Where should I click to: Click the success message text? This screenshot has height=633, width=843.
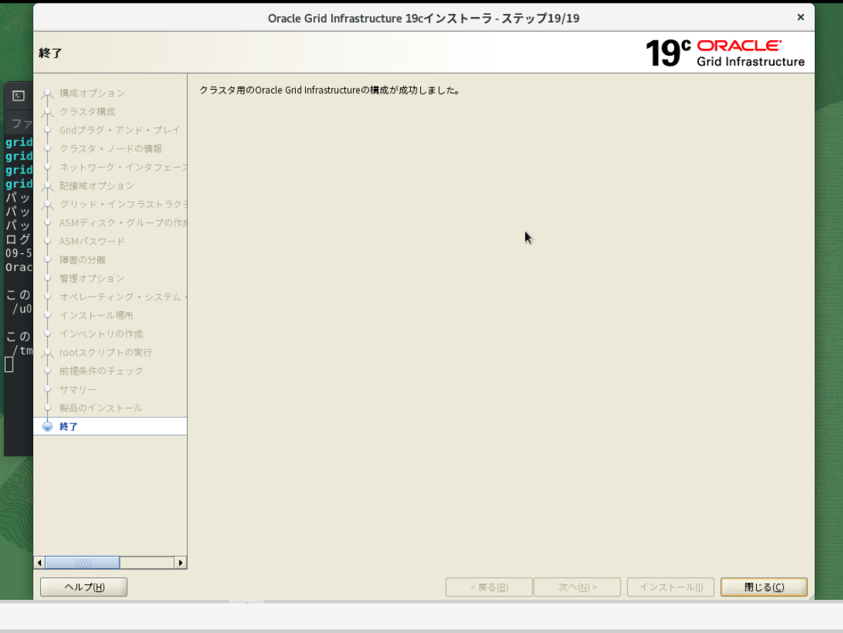pyautogui.click(x=330, y=90)
